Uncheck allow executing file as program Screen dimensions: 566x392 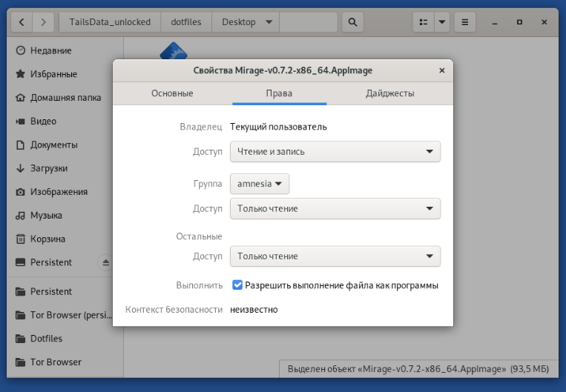tap(237, 285)
